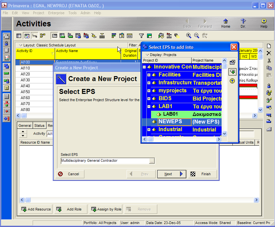Click the Add new page icon on right toolbar

(269, 46)
